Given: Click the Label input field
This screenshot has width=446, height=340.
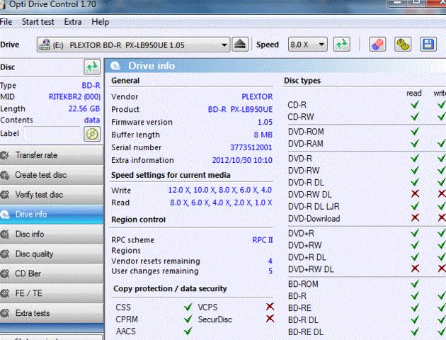Looking at the screenshot, I should click(x=52, y=134).
